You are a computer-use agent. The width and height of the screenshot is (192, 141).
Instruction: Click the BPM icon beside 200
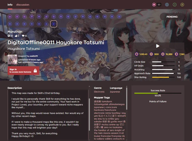(x=151, y=54)
